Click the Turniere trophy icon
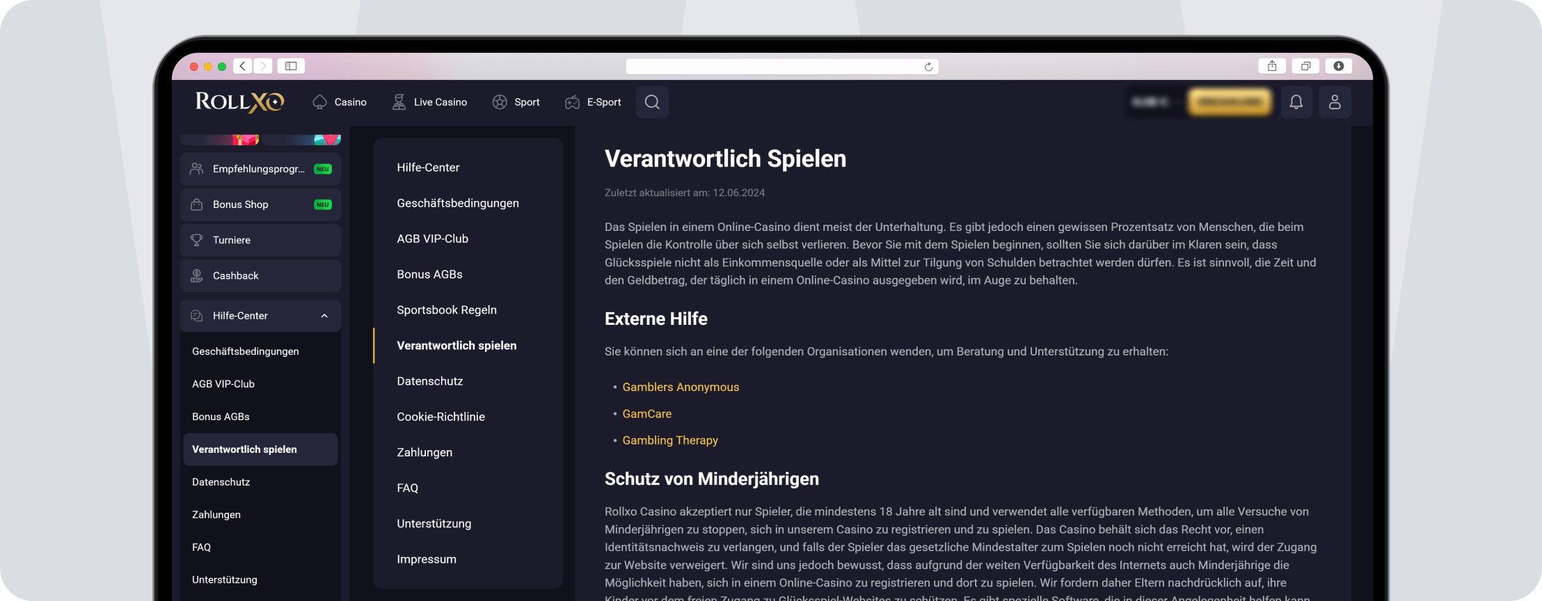This screenshot has width=1542, height=601. click(x=197, y=240)
